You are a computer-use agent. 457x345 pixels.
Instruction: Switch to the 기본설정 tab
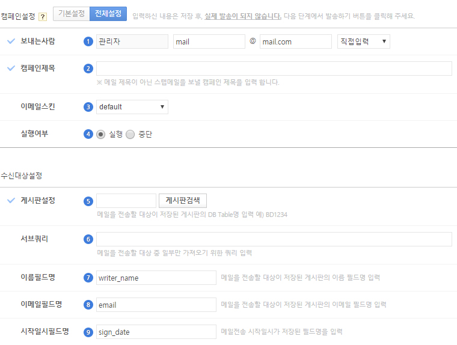(71, 14)
